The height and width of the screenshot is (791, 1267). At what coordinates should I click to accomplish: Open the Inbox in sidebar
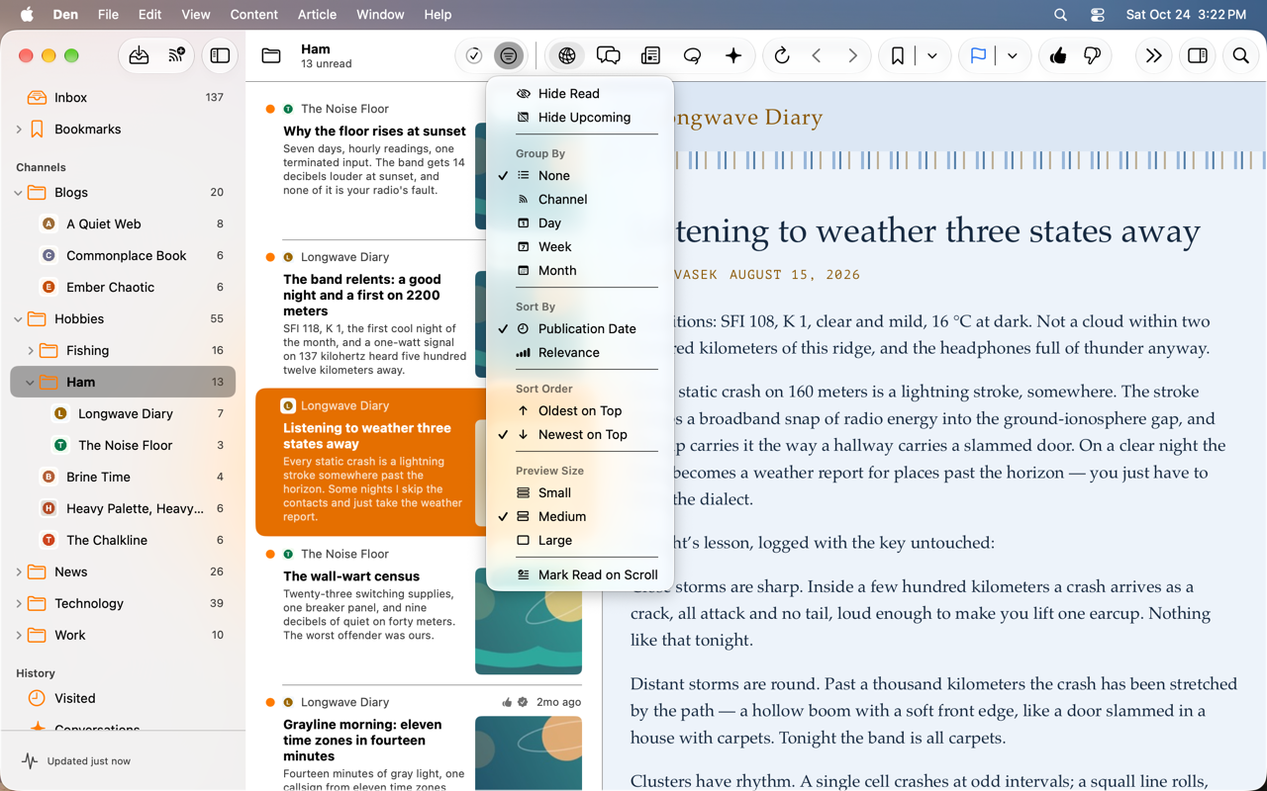coord(123,98)
